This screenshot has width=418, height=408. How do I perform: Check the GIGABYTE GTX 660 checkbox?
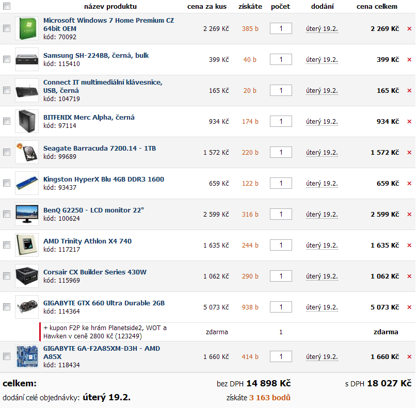7,307
